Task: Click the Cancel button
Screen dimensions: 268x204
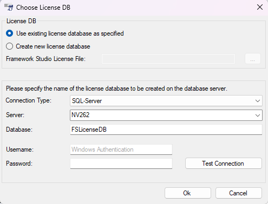Action: pos(239,193)
